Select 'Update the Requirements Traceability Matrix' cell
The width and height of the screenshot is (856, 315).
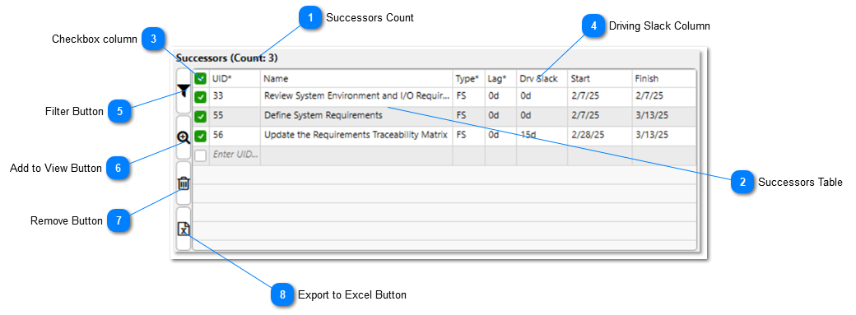coord(356,136)
